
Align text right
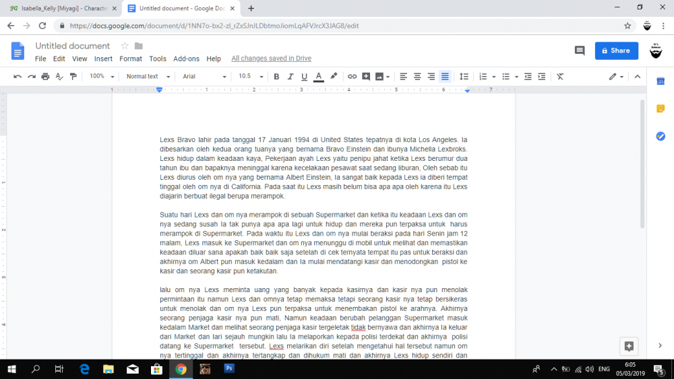[431, 76]
